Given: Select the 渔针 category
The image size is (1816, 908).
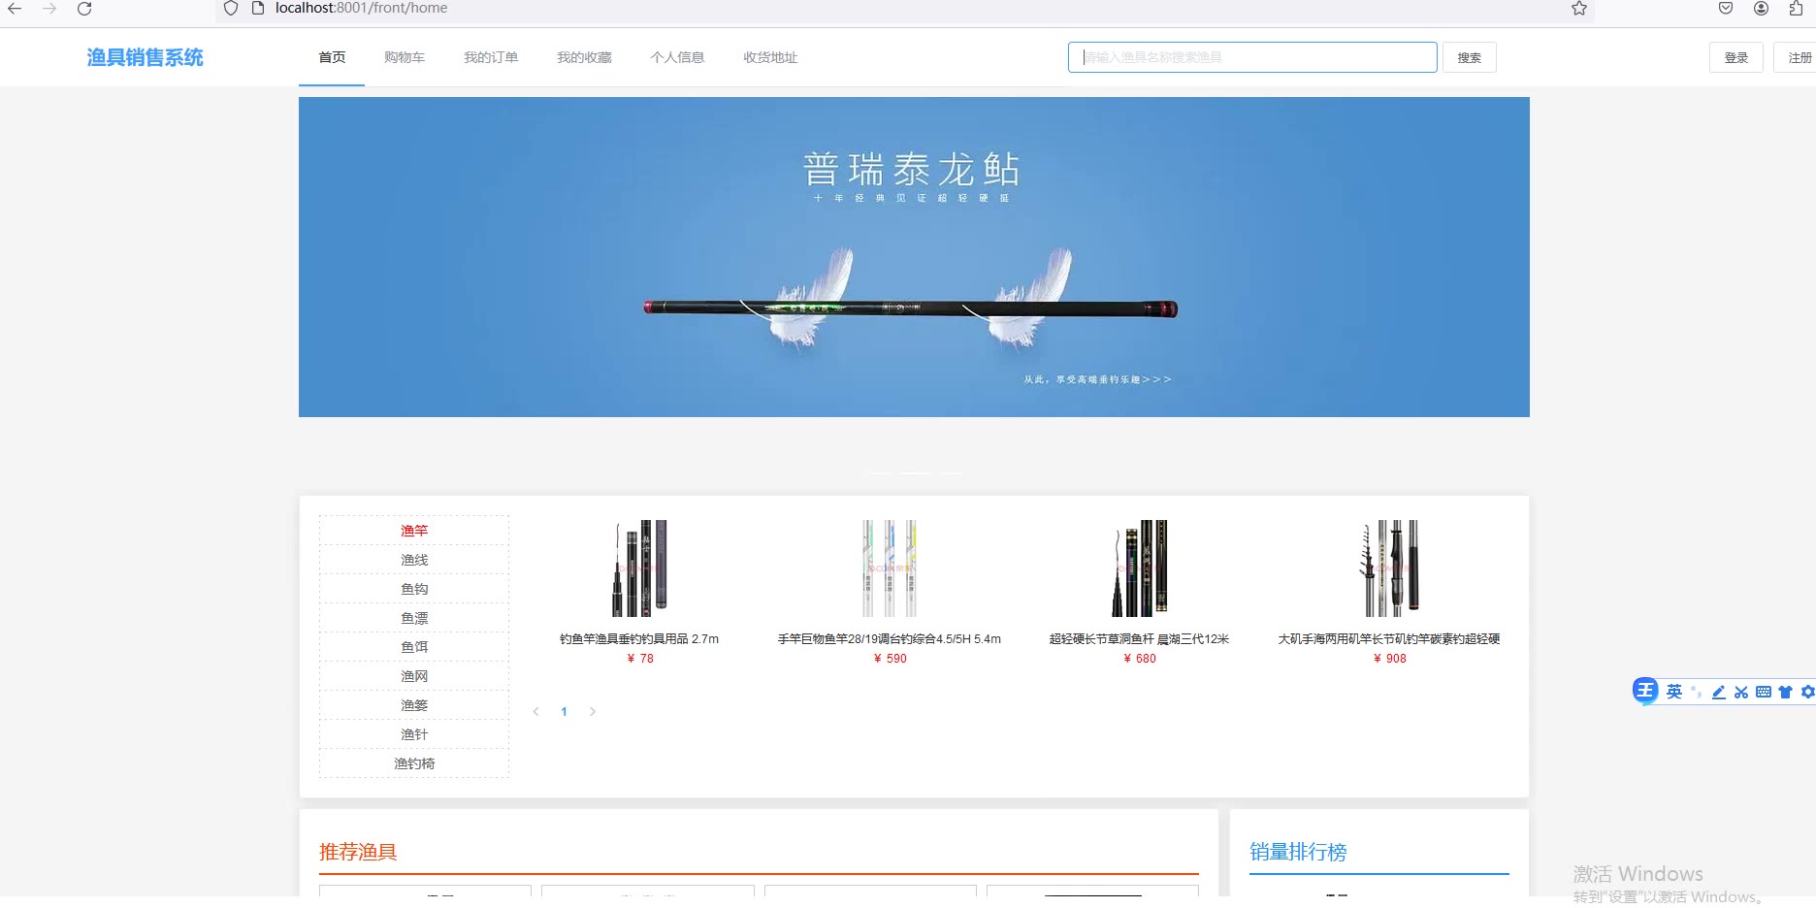Looking at the screenshot, I should (414, 734).
